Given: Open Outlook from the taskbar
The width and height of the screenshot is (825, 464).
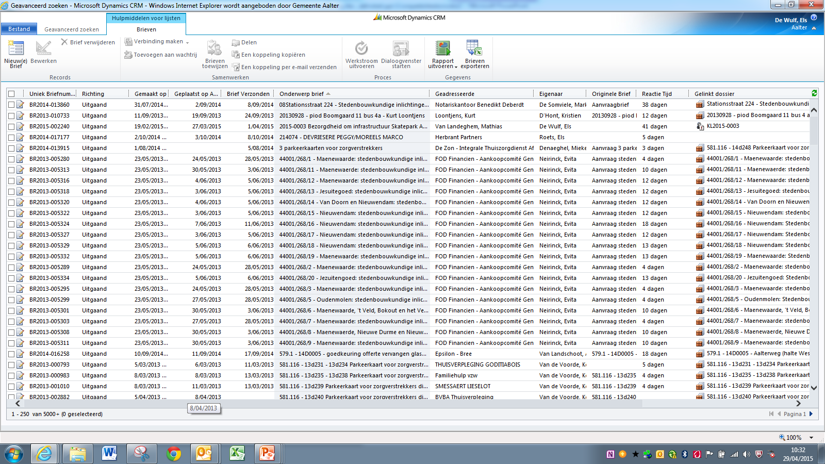Looking at the screenshot, I should pyautogui.click(x=204, y=454).
